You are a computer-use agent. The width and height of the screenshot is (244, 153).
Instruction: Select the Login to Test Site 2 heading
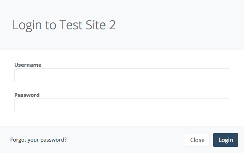coord(64,25)
